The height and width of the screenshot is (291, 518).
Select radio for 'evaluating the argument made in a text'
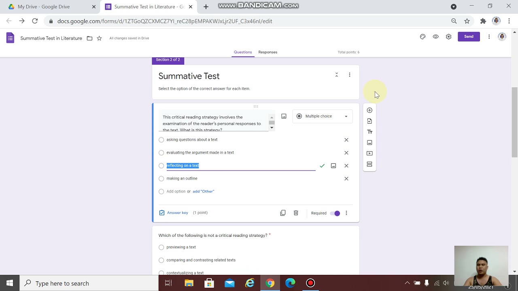click(161, 153)
